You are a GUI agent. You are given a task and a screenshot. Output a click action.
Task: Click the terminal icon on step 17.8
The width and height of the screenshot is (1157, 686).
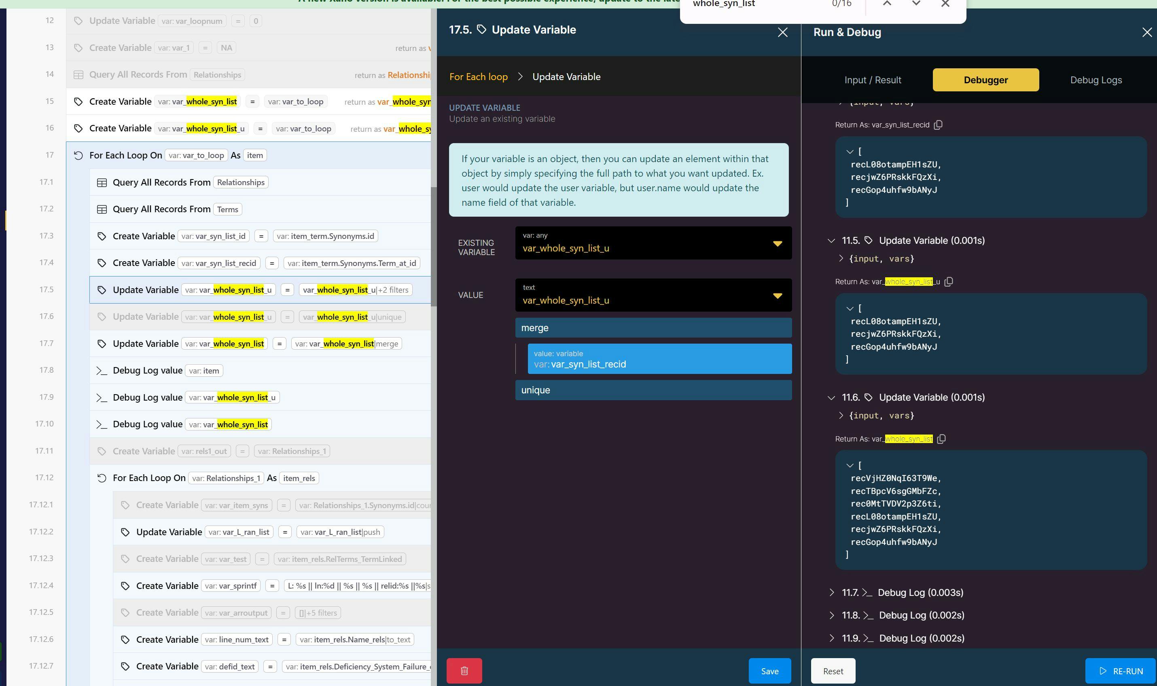[x=102, y=371]
